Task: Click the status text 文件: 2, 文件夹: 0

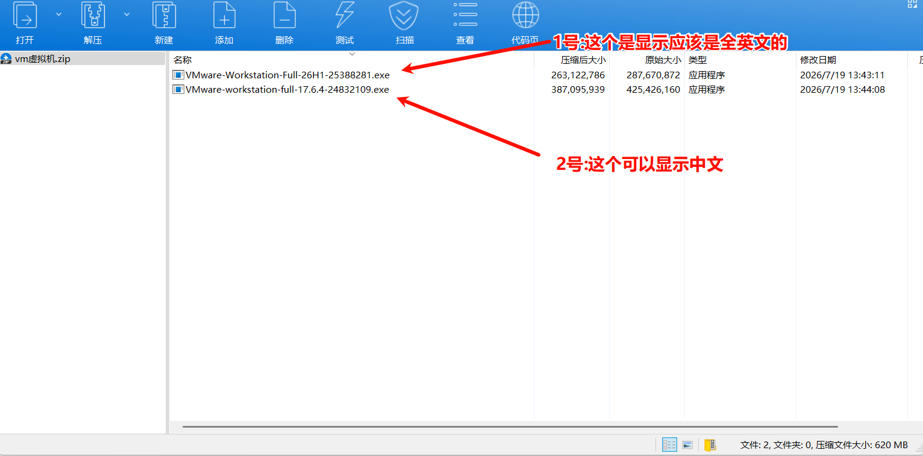Action: [x=777, y=445]
